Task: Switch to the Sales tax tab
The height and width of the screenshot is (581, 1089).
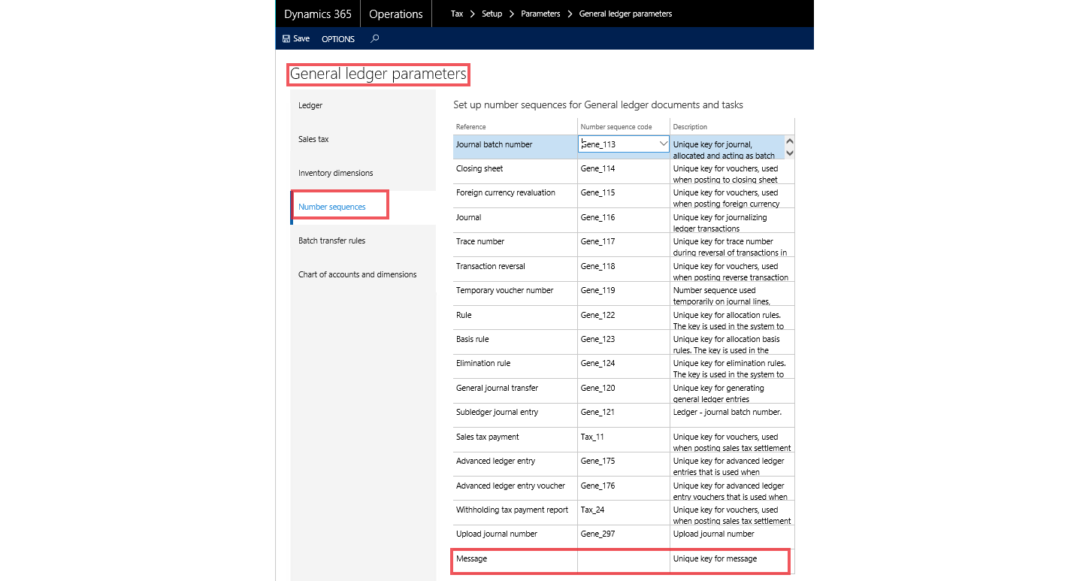Action: pos(363,139)
